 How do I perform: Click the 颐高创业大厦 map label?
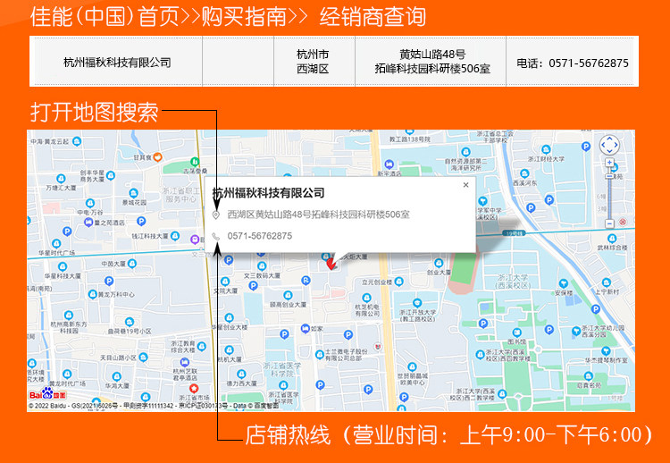(288, 305)
